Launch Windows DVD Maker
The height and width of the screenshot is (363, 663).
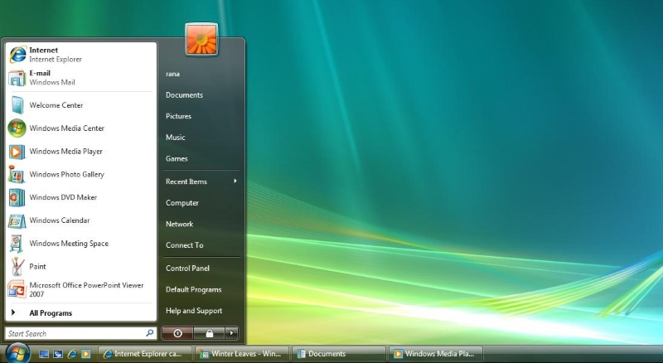click(x=80, y=197)
